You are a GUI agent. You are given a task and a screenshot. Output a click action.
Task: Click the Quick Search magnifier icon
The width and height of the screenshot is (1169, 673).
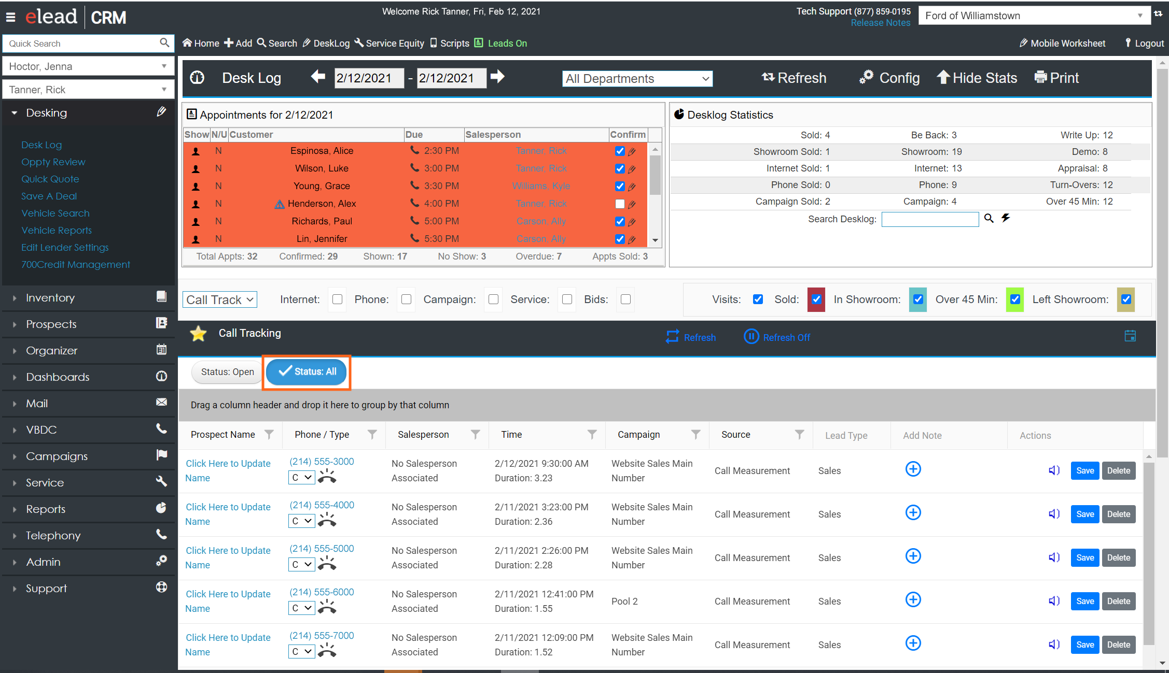(164, 43)
